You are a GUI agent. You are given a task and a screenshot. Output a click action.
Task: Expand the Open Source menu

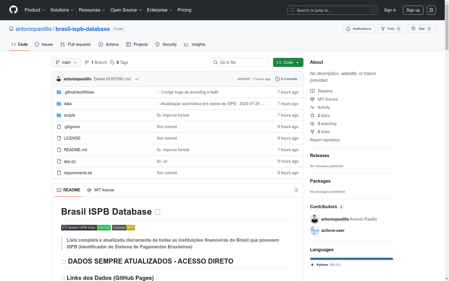click(x=126, y=10)
